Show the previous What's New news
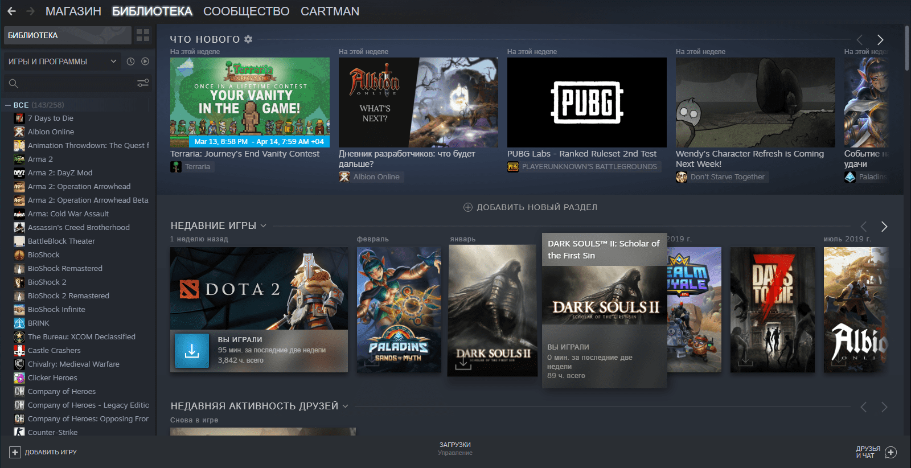Viewport: 911px width, 468px height. (x=860, y=40)
